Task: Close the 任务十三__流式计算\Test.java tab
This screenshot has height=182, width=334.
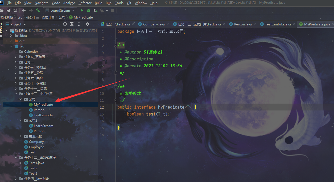Action: pyautogui.click(x=224, y=24)
